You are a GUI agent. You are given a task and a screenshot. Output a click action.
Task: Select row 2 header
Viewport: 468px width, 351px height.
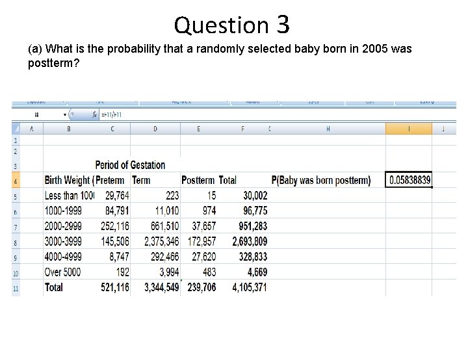click(x=16, y=151)
